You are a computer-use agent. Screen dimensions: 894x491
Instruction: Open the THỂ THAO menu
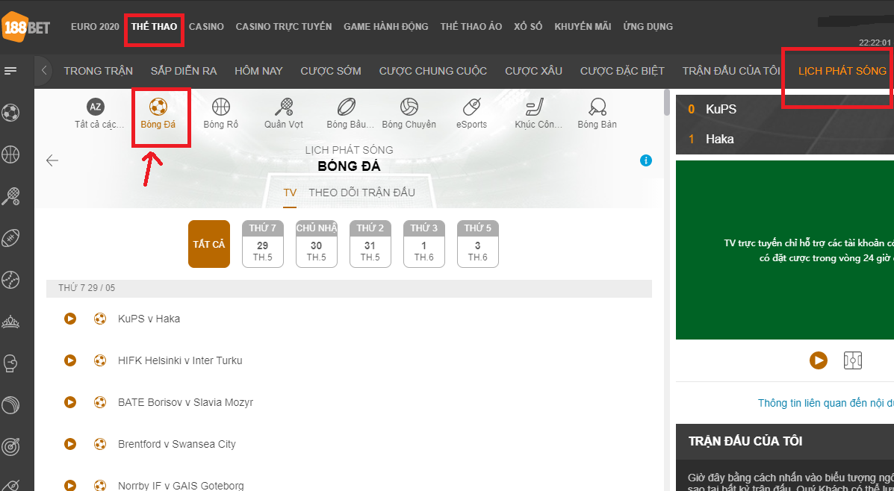pyautogui.click(x=154, y=26)
